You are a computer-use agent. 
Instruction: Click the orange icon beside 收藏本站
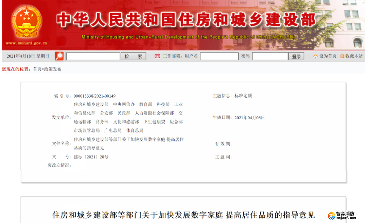(x=342, y=56)
